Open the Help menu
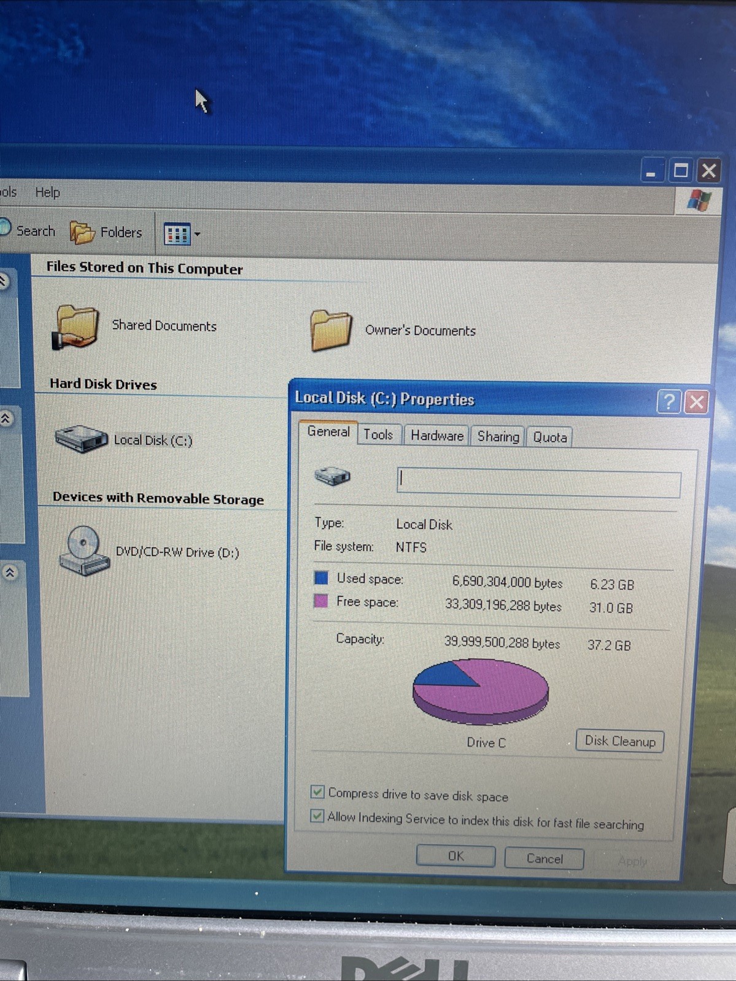 pyautogui.click(x=47, y=192)
